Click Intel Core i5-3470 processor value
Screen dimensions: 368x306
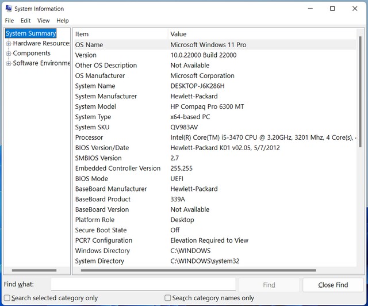(263, 137)
